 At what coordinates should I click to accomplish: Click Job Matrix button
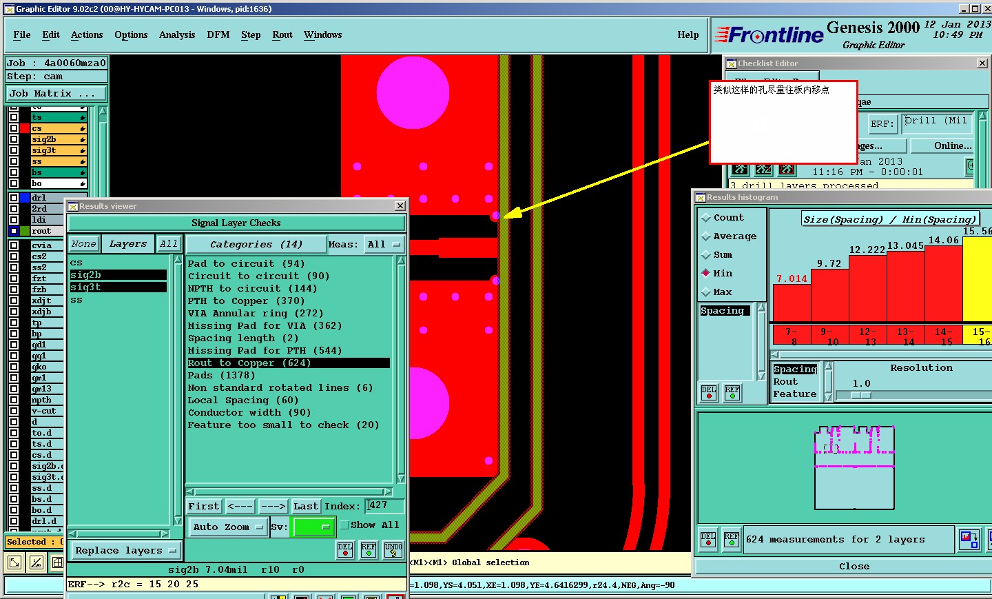click(x=56, y=94)
